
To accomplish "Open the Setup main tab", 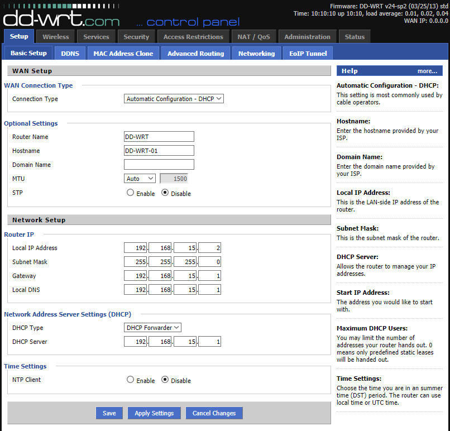I will pyautogui.click(x=19, y=36).
